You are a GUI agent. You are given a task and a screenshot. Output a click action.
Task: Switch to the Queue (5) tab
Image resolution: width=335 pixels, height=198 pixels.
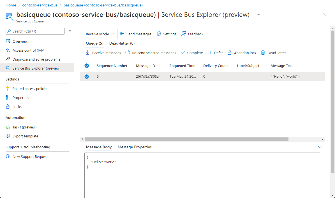pos(95,43)
